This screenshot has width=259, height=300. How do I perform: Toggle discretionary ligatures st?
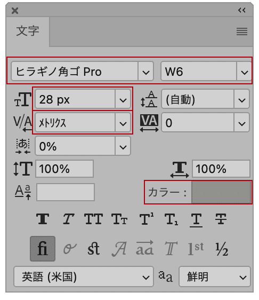coord(94,249)
